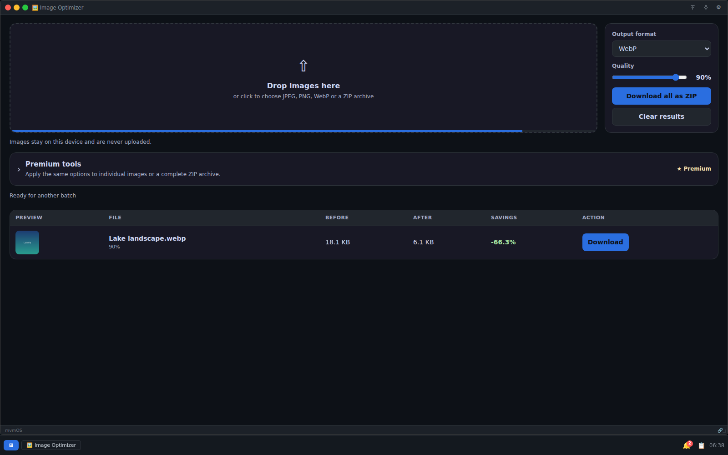Click the taskbar clock 06:38
Screen dimensions: 728x455
(x=717, y=445)
